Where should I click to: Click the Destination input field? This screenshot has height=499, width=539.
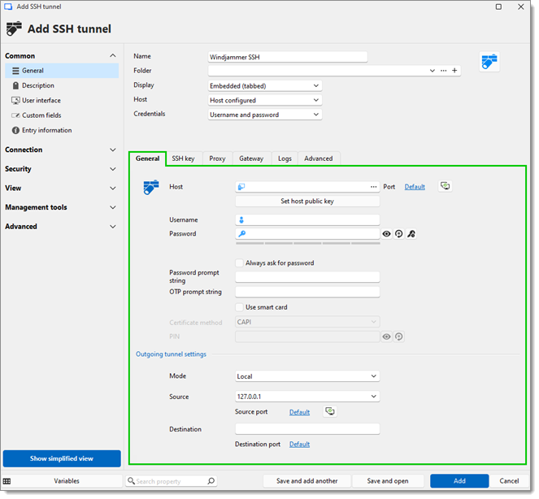pos(307,429)
